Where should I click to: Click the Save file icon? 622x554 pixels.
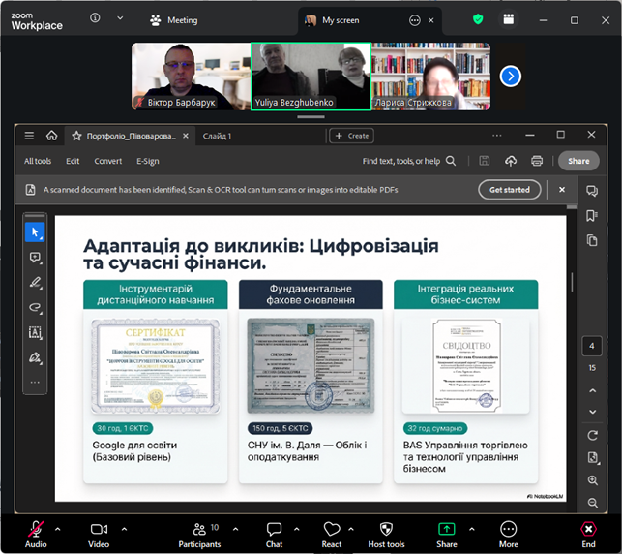click(x=484, y=161)
